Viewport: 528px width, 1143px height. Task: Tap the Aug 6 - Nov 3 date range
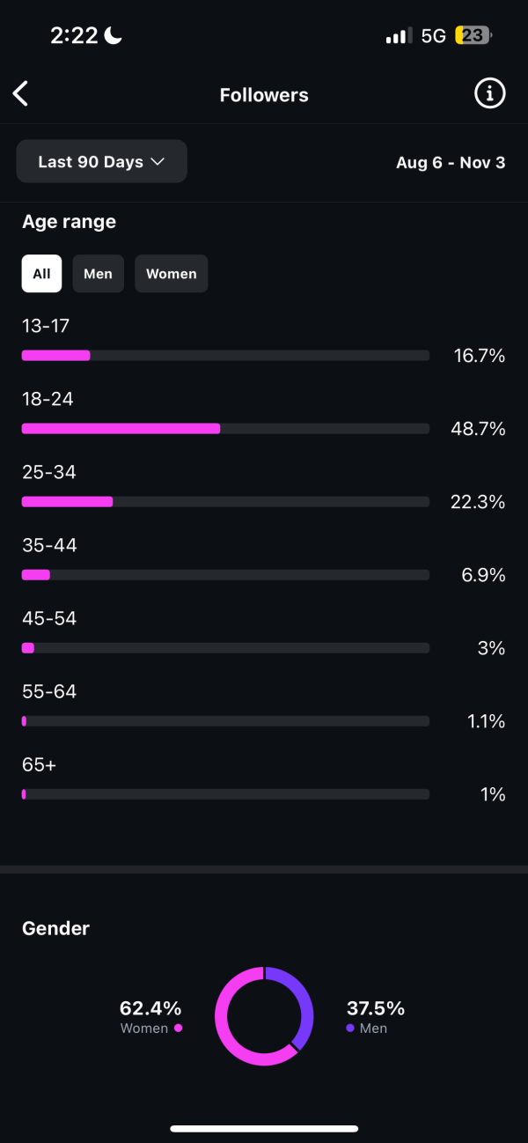point(451,163)
